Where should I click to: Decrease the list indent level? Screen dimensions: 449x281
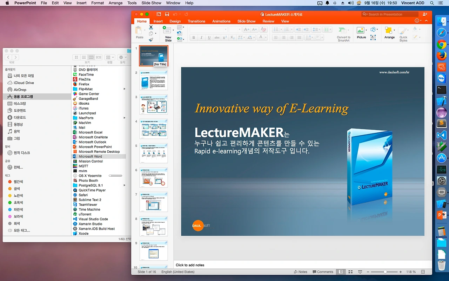[299, 30]
